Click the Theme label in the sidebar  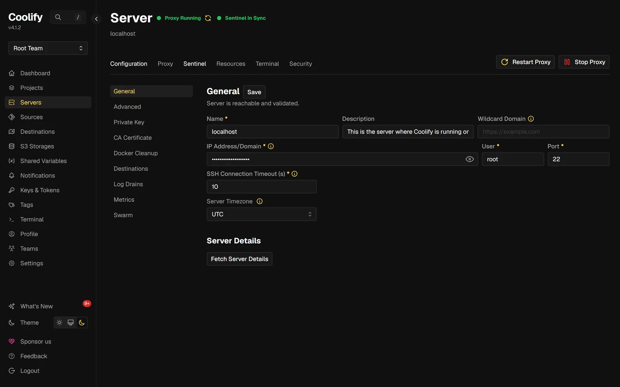point(29,322)
